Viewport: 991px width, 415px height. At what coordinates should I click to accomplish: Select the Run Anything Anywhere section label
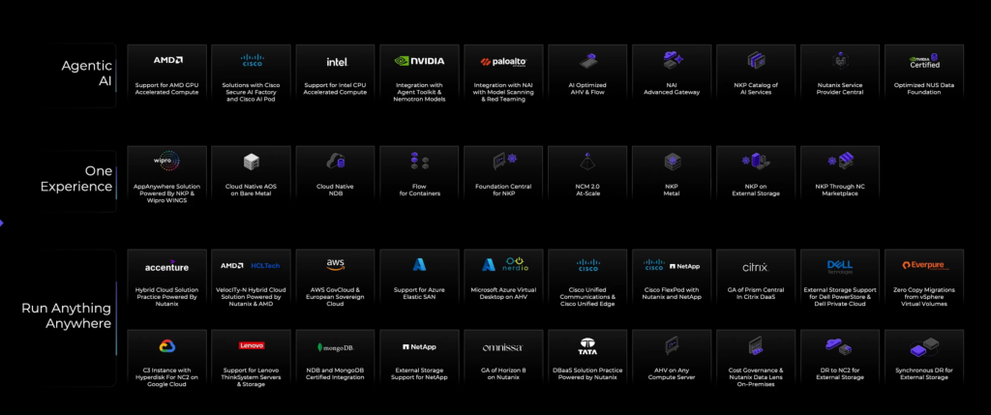pos(68,315)
